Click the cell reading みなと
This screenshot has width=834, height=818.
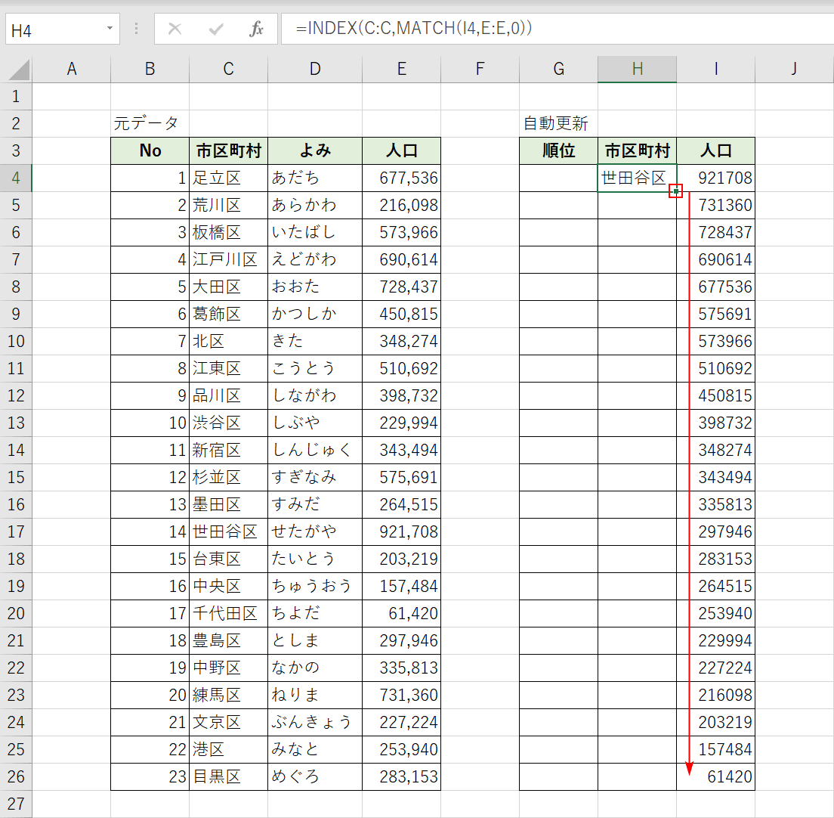[x=315, y=749]
